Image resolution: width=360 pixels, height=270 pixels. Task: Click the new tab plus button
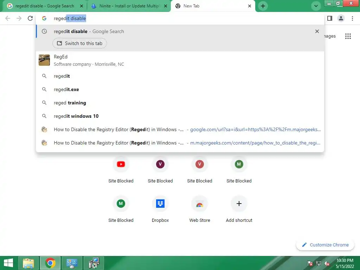263,6
